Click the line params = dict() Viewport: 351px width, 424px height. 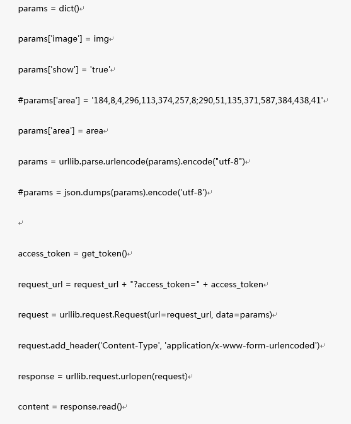click(49, 9)
